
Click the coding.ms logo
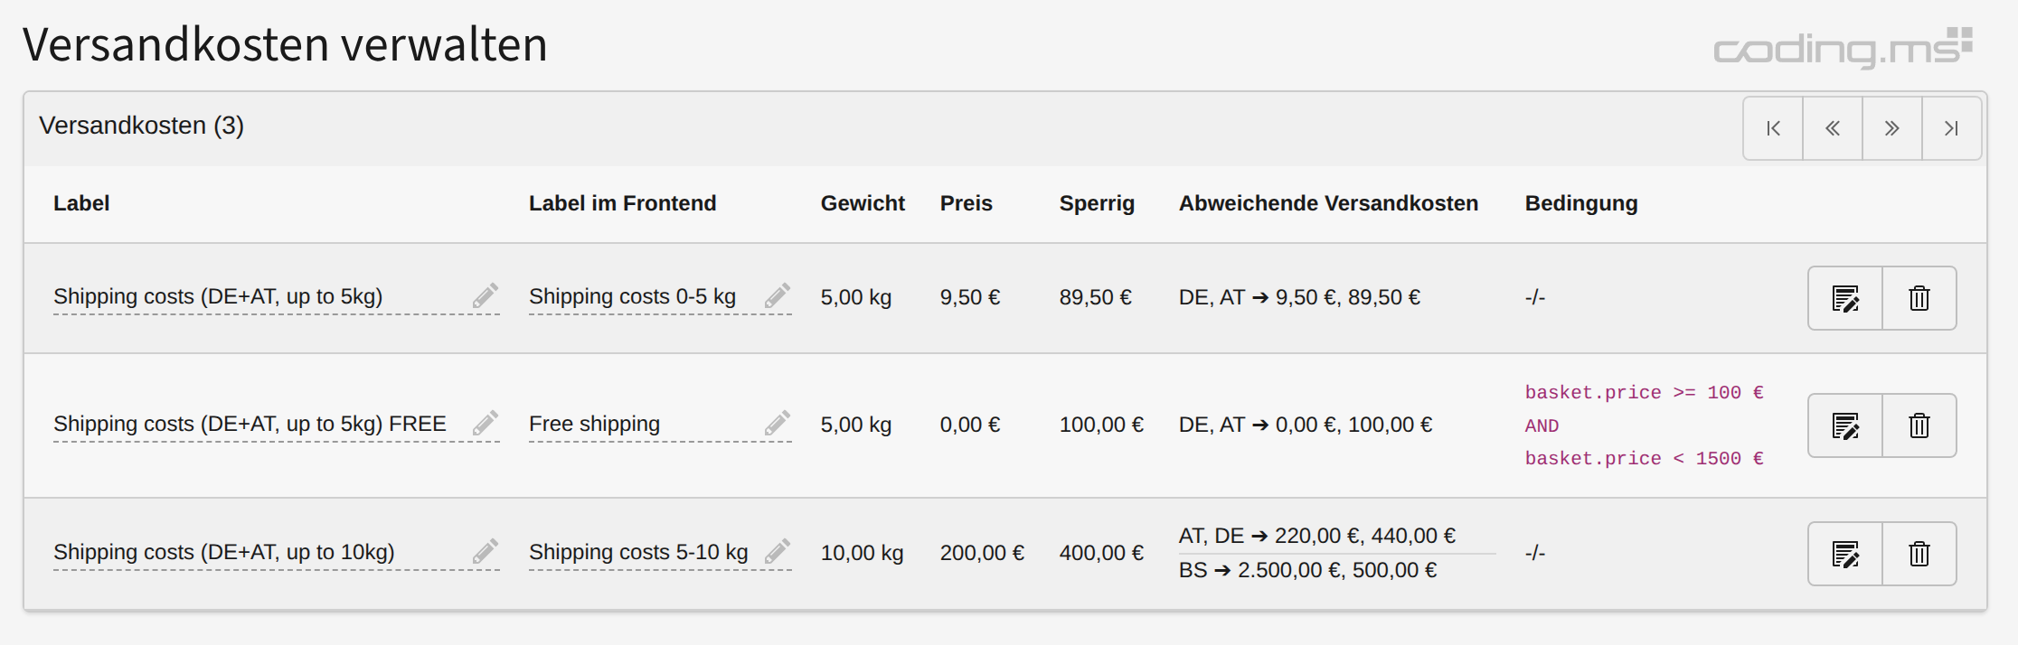[x=1843, y=48]
